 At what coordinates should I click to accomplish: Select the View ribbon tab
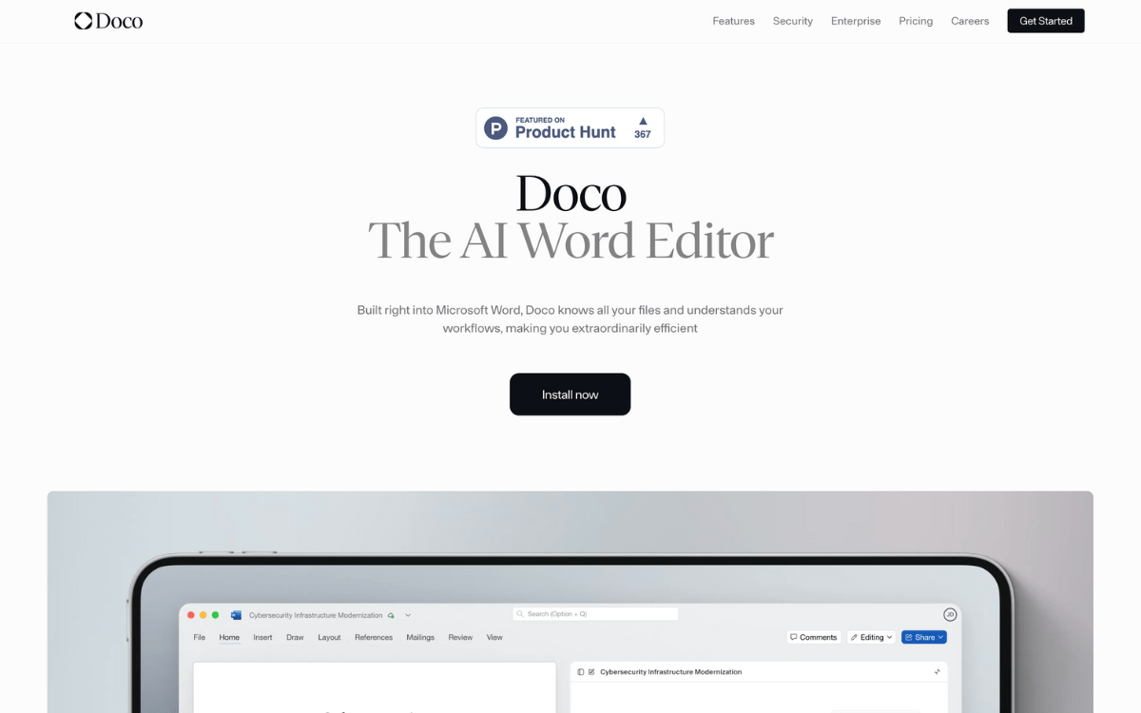click(494, 637)
